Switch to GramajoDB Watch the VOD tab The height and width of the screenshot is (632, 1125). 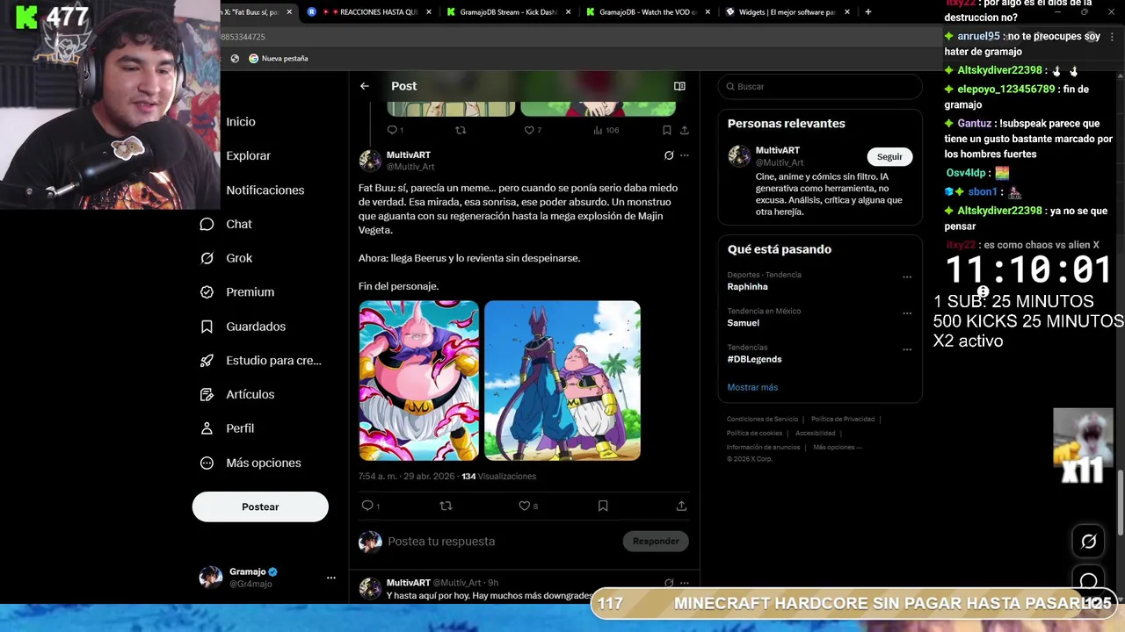[648, 12]
